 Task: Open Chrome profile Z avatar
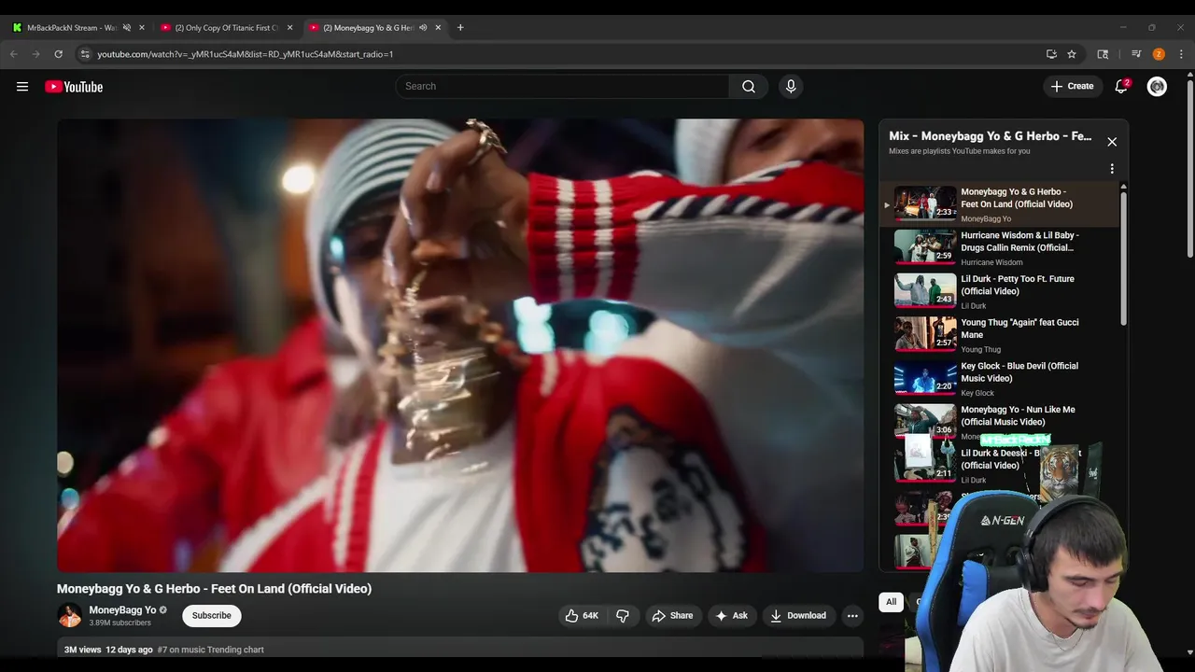[x=1159, y=54]
